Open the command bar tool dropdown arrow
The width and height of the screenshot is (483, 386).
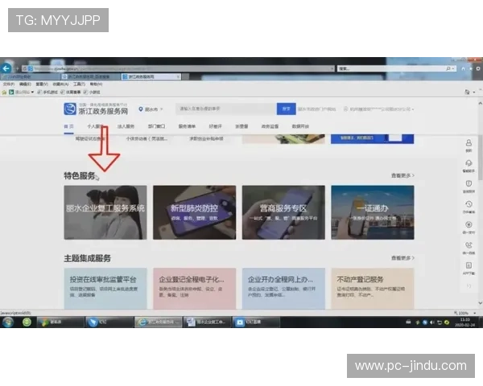pyautogui.click(x=474, y=92)
